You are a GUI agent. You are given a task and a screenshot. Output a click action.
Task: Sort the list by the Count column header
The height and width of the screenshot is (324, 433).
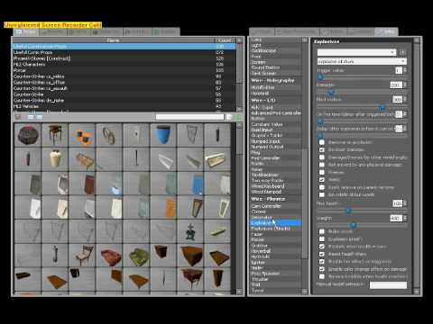pos(225,40)
